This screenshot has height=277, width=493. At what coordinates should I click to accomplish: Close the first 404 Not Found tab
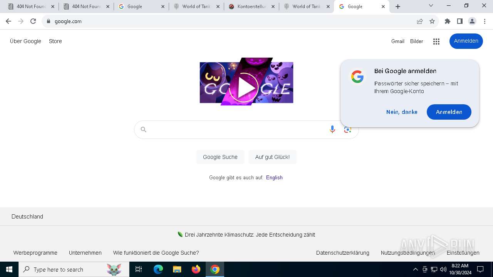[52, 7]
